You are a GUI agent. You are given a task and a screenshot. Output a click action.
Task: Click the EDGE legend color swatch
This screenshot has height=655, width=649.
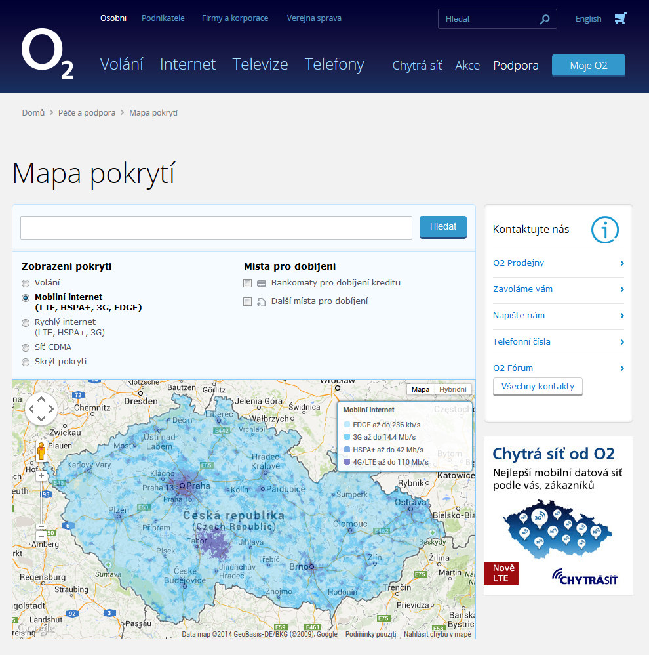(x=347, y=425)
